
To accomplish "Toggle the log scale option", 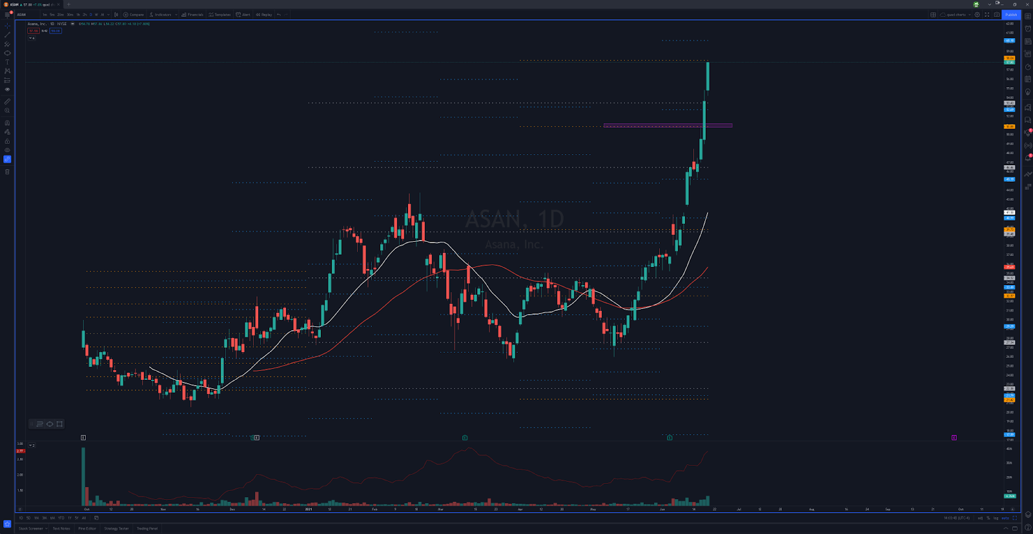I will (x=996, y=518).
